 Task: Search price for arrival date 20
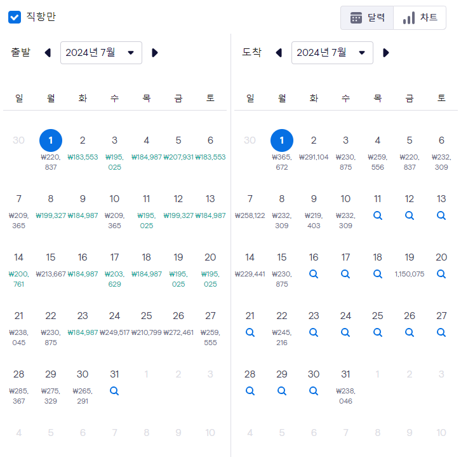441,274
